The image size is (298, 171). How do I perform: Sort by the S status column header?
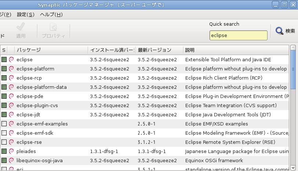pos(4,50)
